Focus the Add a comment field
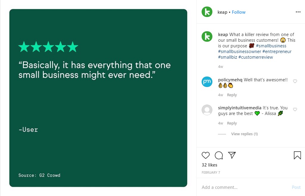The image size is (305, 196). click(x=245, y=187)
